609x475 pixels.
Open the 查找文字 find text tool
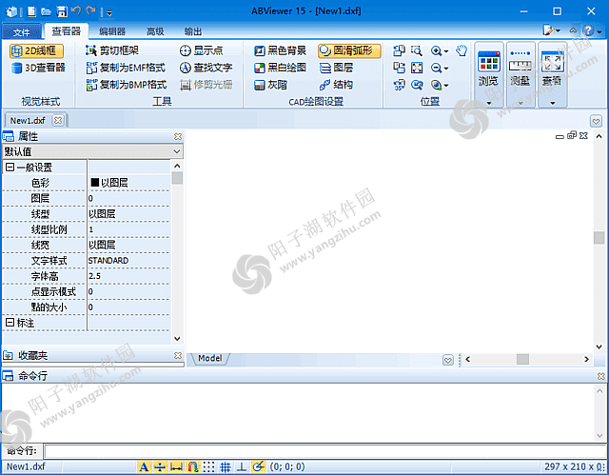[206, 68]
